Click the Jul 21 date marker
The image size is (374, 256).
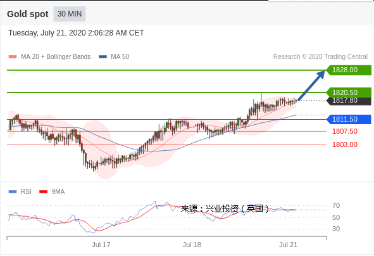point(289,245)
